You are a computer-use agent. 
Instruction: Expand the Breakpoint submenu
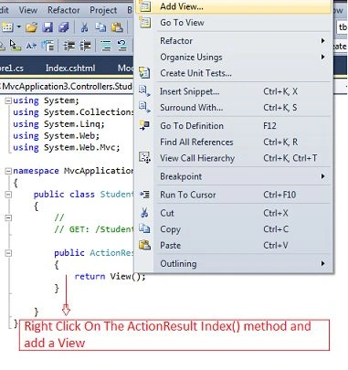tap(233, 176)
